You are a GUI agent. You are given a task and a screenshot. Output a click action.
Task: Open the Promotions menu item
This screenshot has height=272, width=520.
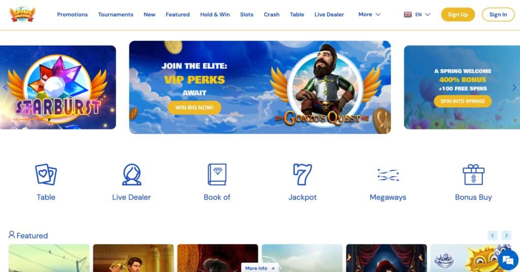point(72,15)
